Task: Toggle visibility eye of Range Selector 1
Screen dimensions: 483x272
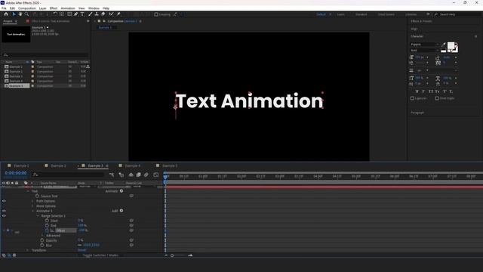Action: point(4,216)
